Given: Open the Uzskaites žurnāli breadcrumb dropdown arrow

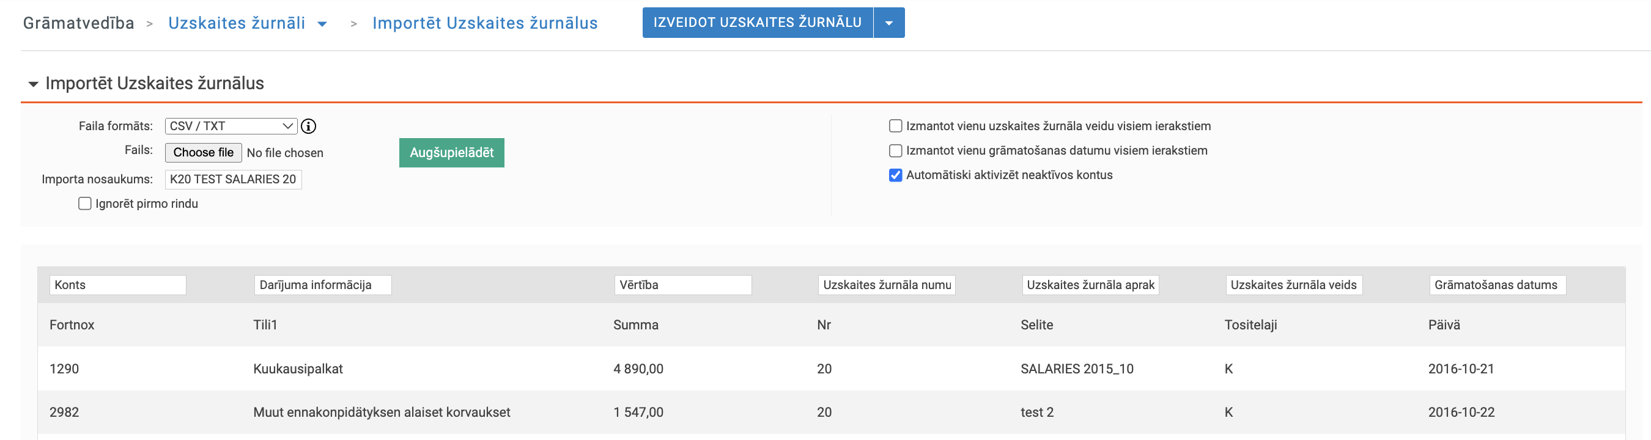Looking at the screenshot, I should click(322, 24).
